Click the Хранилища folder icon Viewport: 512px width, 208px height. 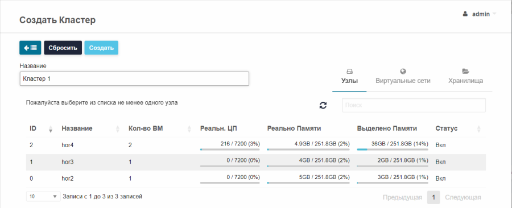[465, 72]
